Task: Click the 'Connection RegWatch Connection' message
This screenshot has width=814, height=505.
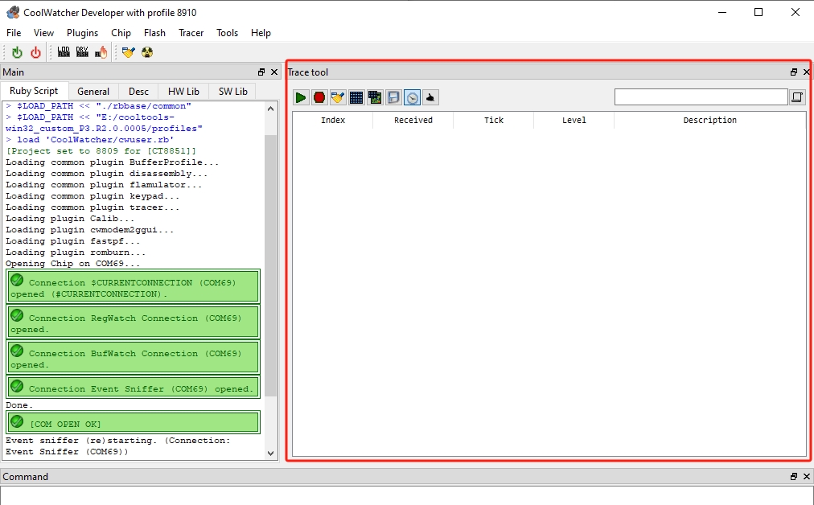Action: [x=133, y=322]
